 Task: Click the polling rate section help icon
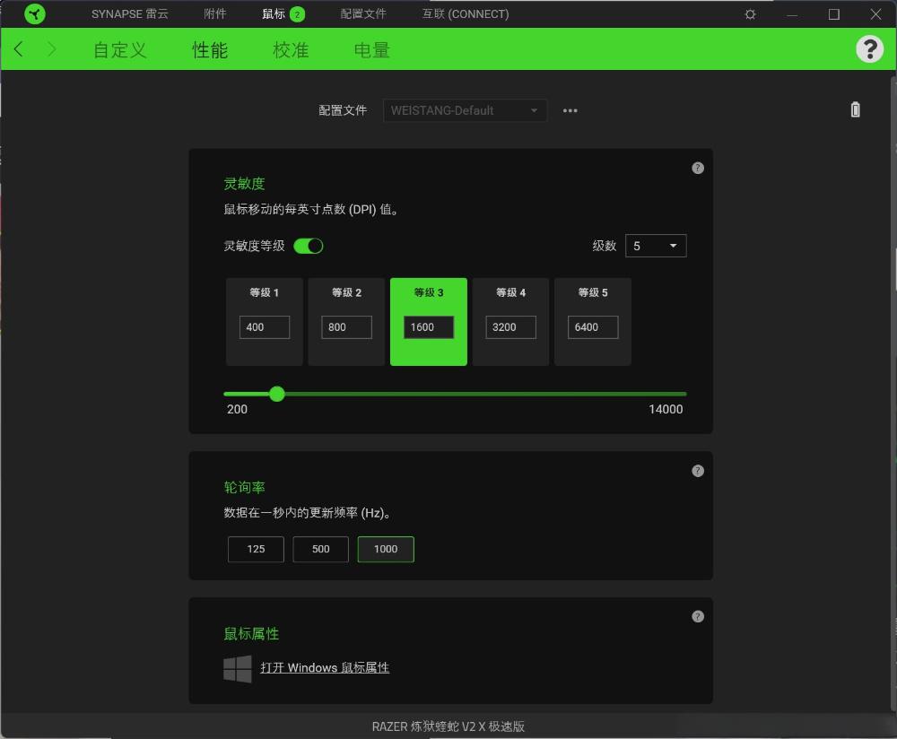tap(698, 471)
